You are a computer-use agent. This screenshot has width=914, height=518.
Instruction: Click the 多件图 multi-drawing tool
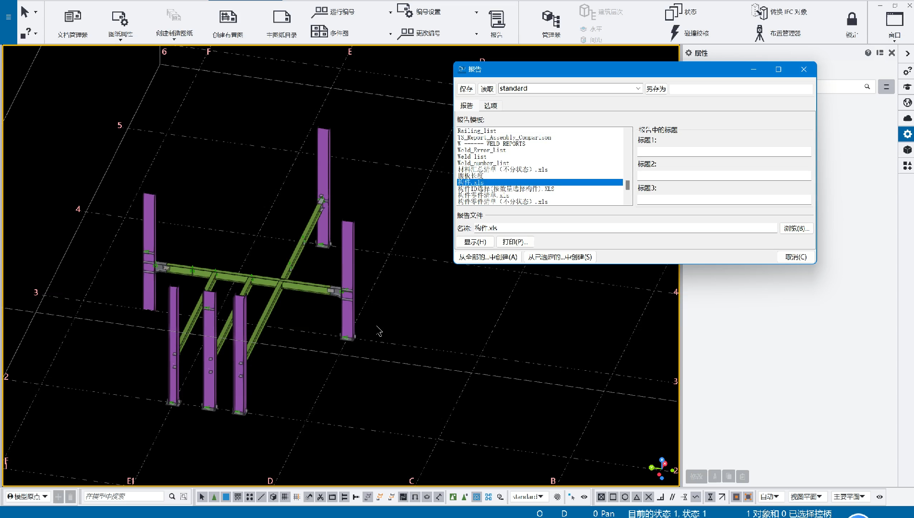point(329,33)
